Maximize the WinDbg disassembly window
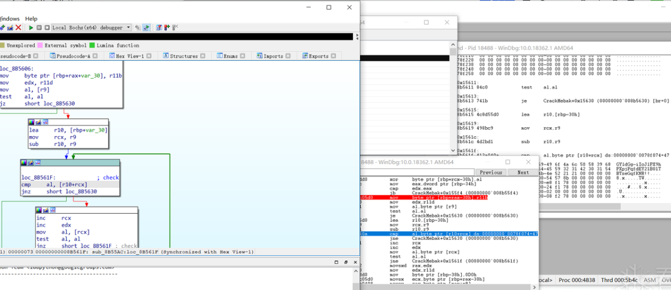671x290 pixels. (x=508, y=162)
